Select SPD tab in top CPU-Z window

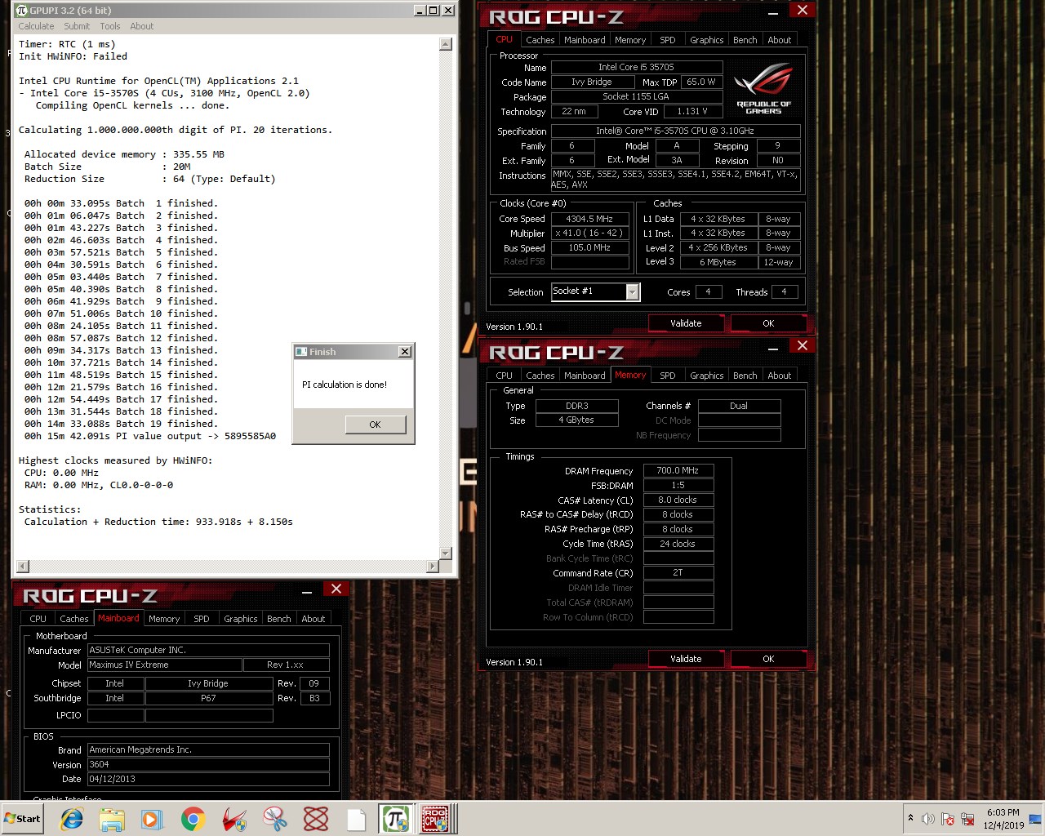click(x=668, y=40)
